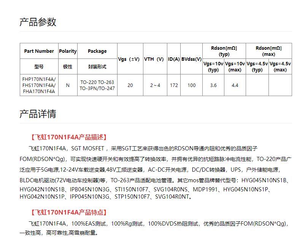The image size is (305, 251).
Task: Click the 封装形式 header cell
Action: tap(97, 65)
